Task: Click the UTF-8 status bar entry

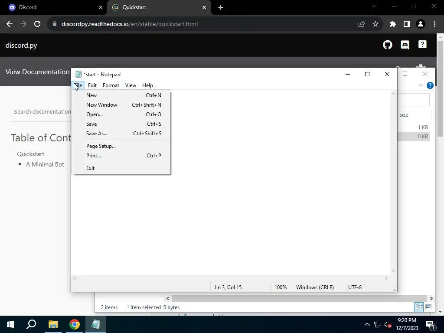Action: [x=355, y=287]
